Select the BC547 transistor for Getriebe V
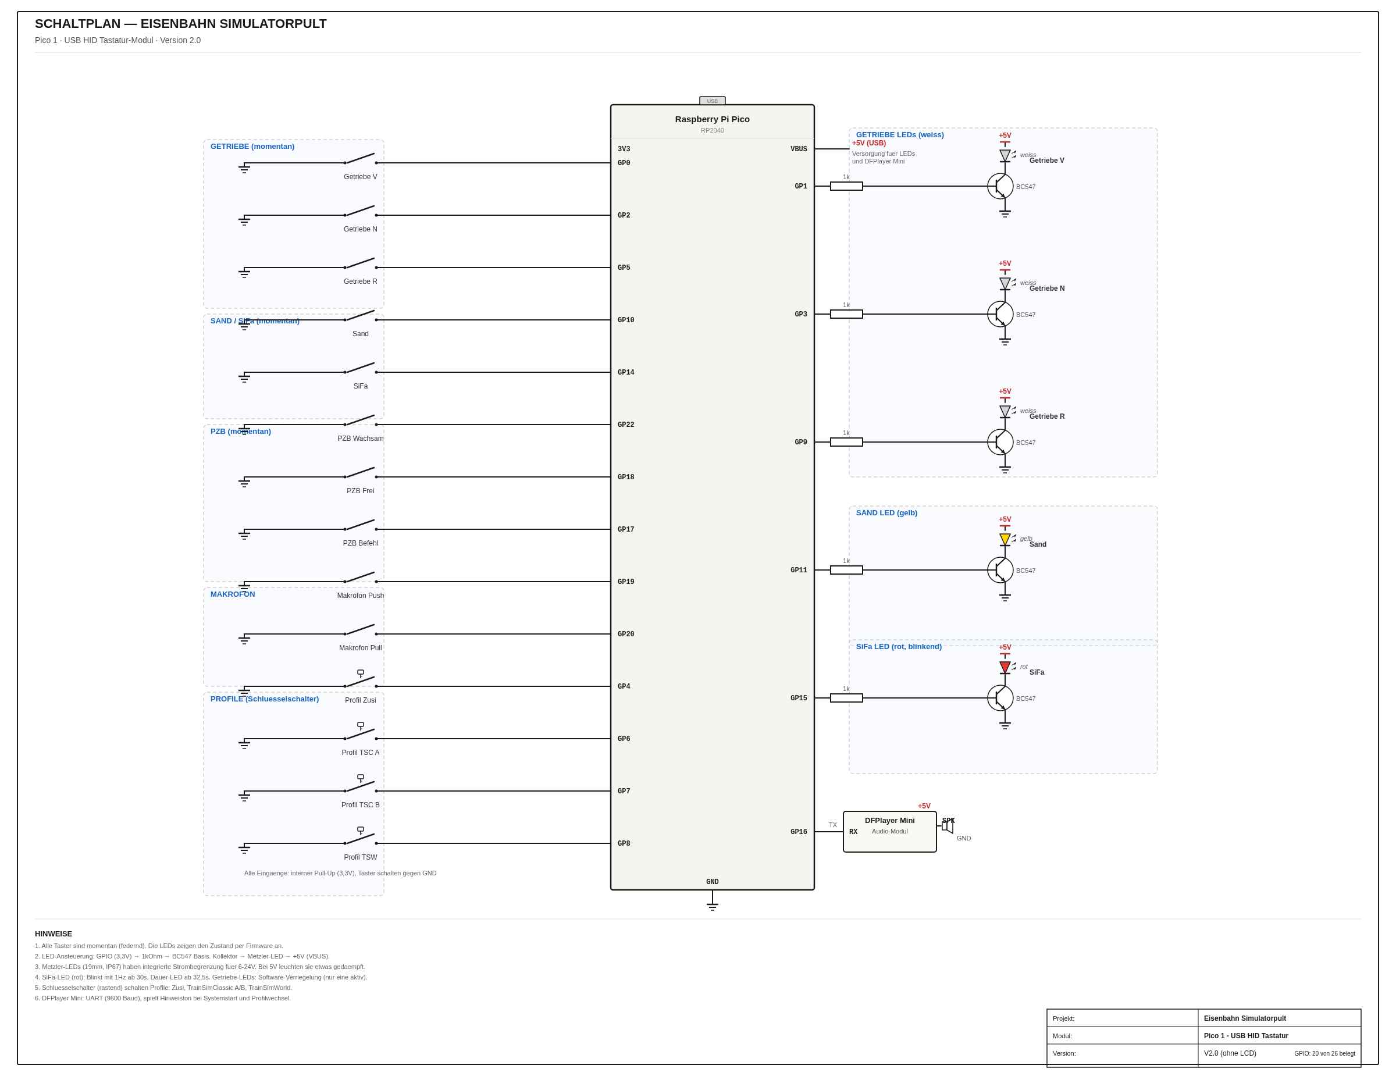Viewport: 1396px width, 1076px height. pyautogui.click(x=1000, y=187)
